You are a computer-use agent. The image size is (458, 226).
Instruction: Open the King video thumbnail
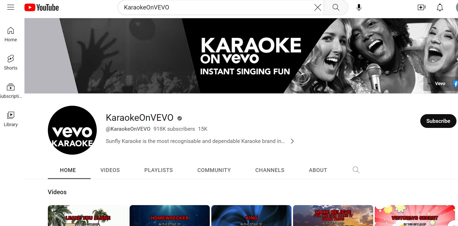pyautogui.click(x=251, y=216)
